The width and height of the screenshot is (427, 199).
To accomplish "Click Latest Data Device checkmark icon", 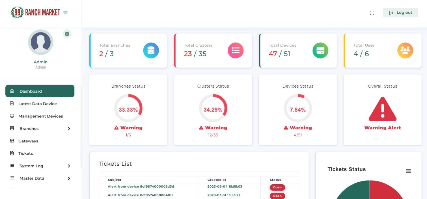I will [12, 103].
